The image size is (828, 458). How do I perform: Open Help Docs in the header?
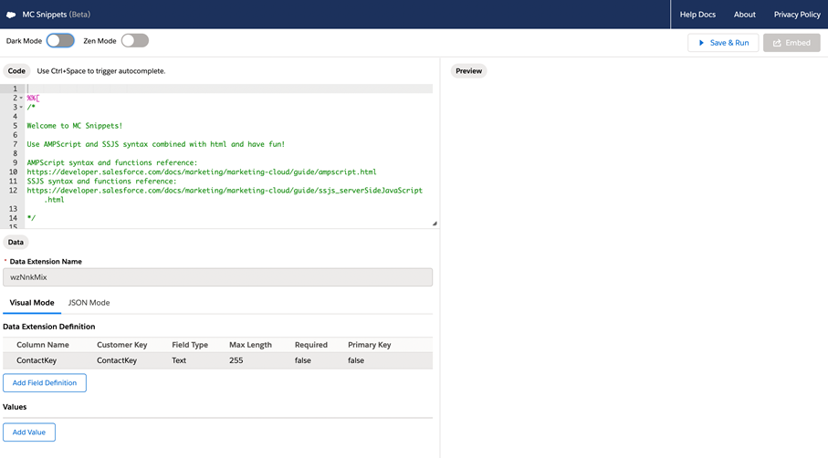coord(697,15)
